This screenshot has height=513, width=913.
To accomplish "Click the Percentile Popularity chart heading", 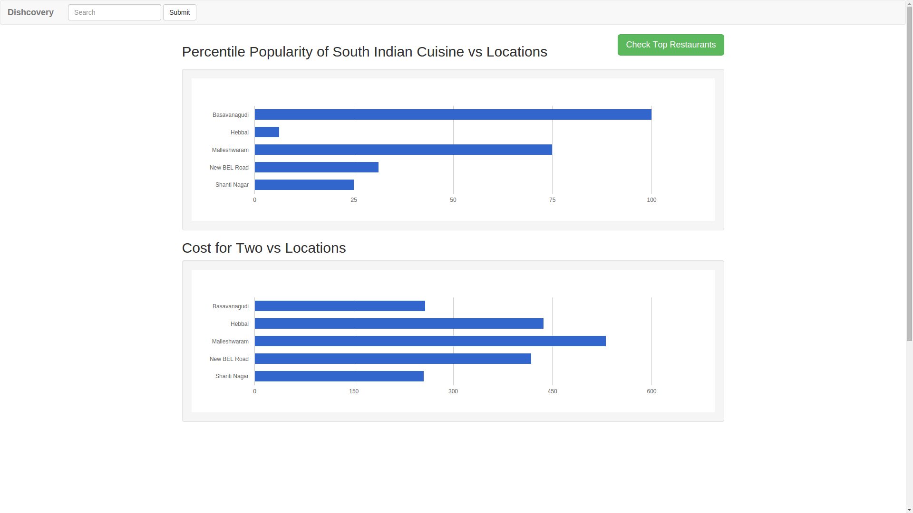I will point(364,52).
